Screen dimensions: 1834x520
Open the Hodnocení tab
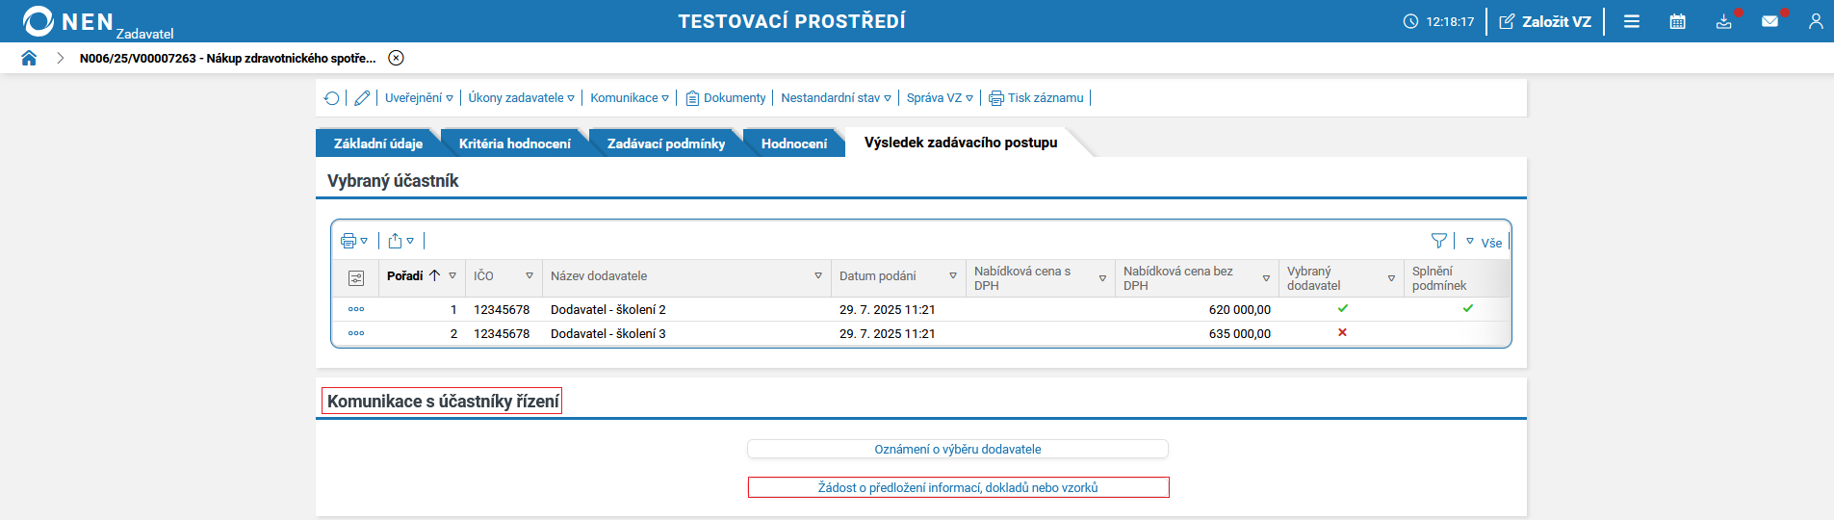(x=794, y=143)
